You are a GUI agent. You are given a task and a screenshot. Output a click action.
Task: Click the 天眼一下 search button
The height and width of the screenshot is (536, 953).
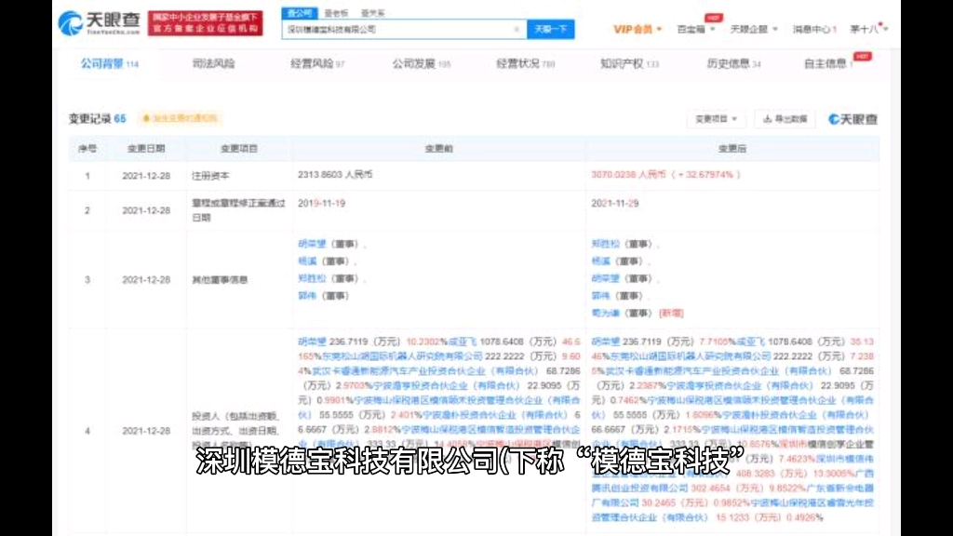pyautogui.click(x=551, y=29)
